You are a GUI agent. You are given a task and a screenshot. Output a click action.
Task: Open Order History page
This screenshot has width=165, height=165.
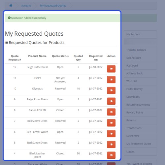pyautogui.click(x=140, y=89)
